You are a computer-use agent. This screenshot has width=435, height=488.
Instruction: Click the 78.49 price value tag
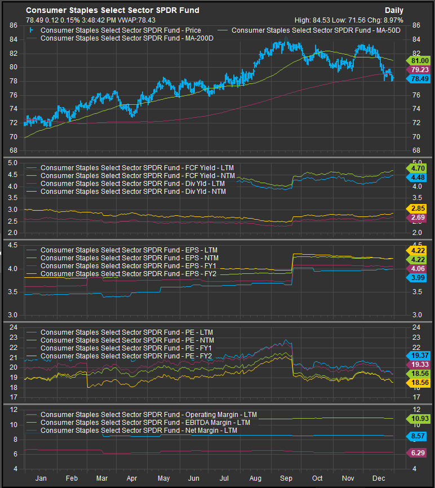(x=419, y=79)
